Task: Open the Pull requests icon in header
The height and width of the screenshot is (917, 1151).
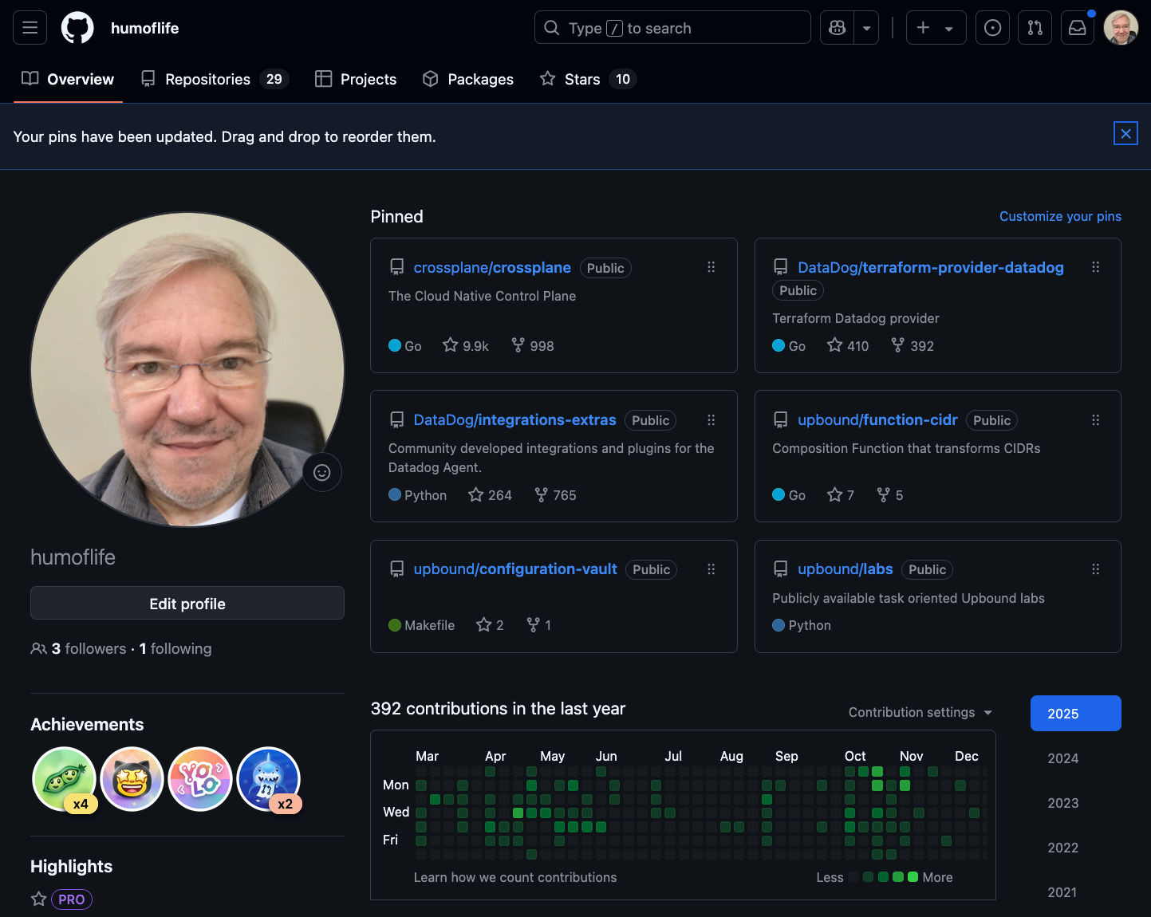Action: point(1035,28)
